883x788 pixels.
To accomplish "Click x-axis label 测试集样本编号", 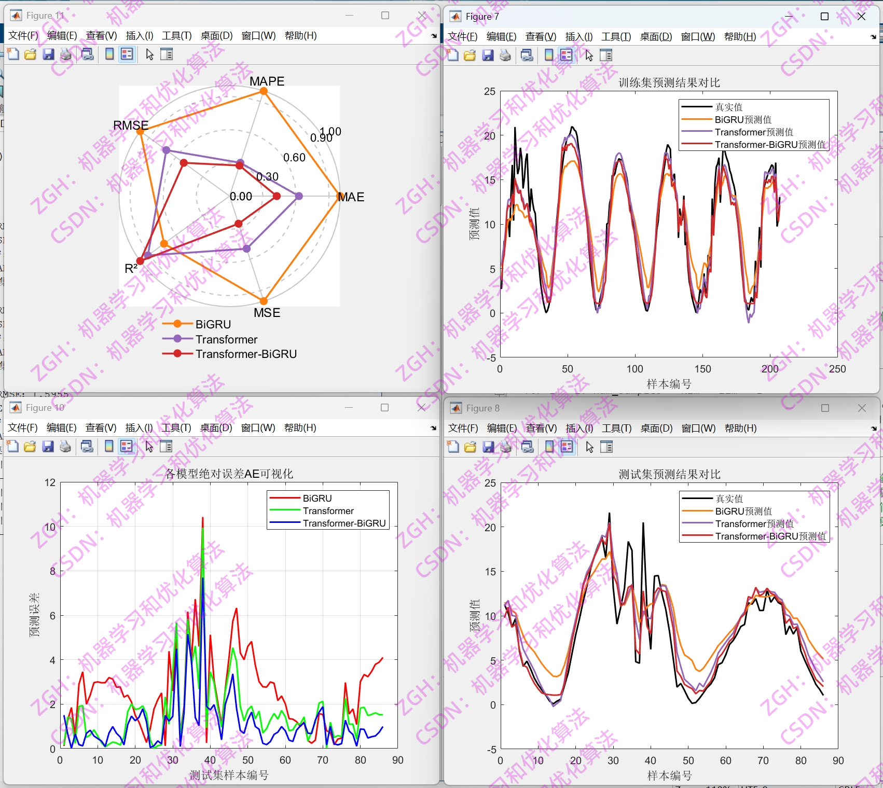I will tap(229, 776).
